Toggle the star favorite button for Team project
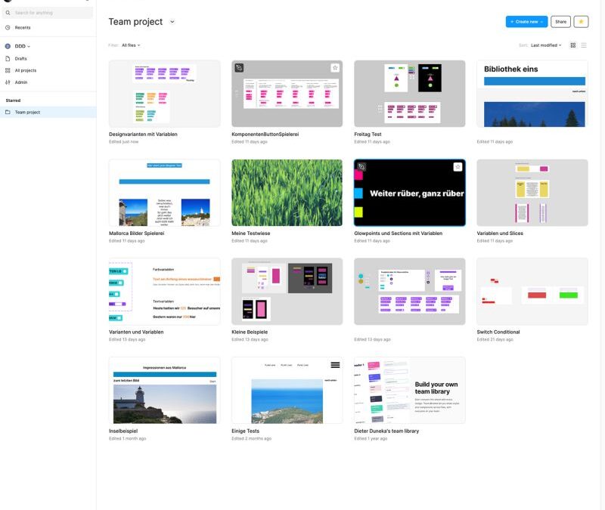 (x=581, y=22)
